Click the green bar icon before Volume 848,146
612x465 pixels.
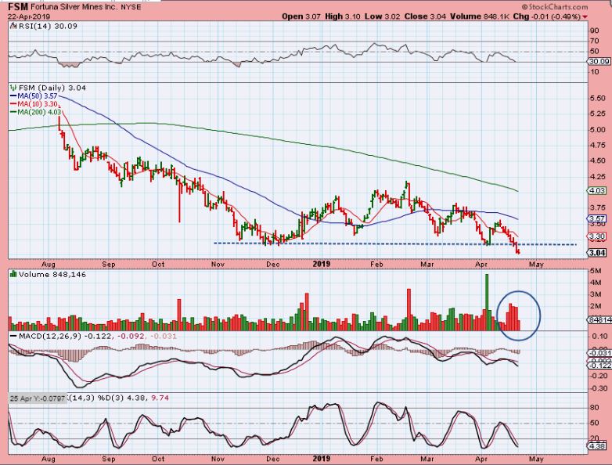(13, 274)
